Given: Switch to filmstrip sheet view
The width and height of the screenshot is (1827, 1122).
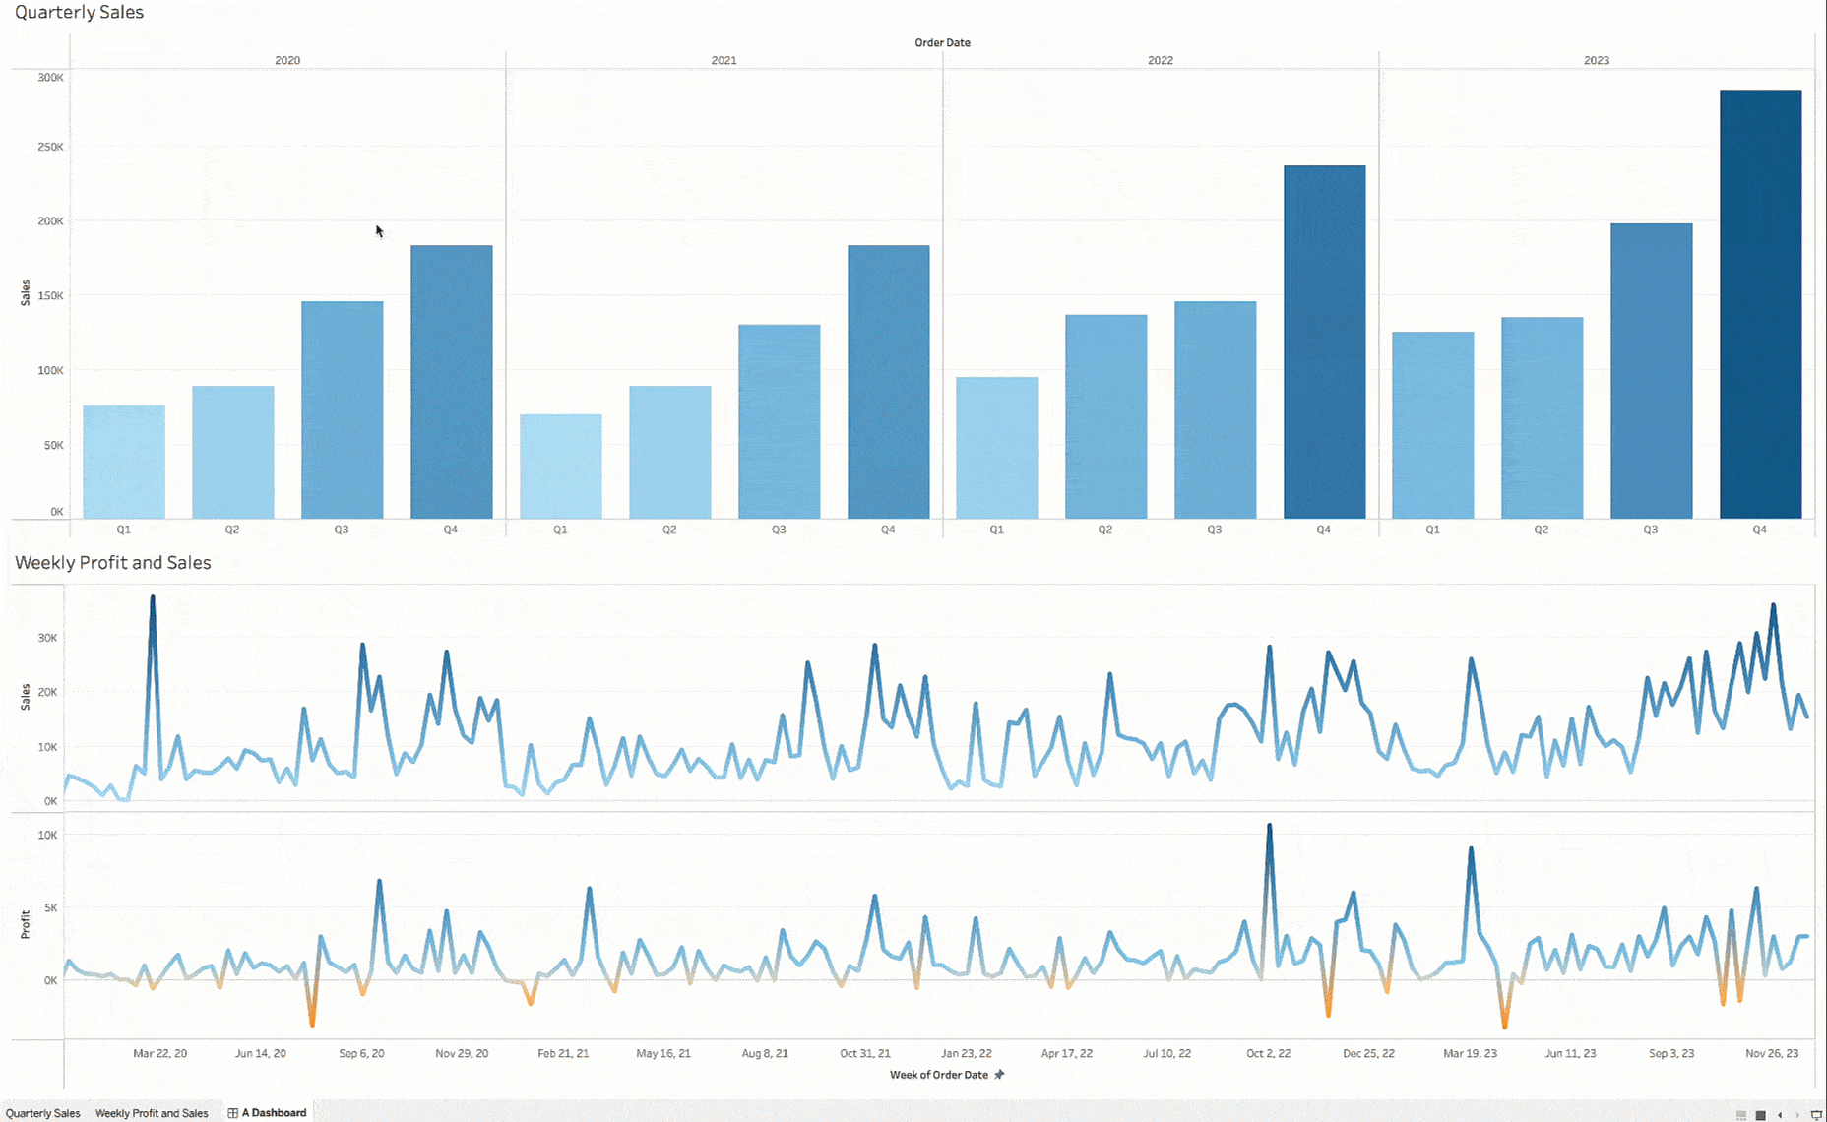Looking at the screenshot, I should [x=1739, y=1114].
